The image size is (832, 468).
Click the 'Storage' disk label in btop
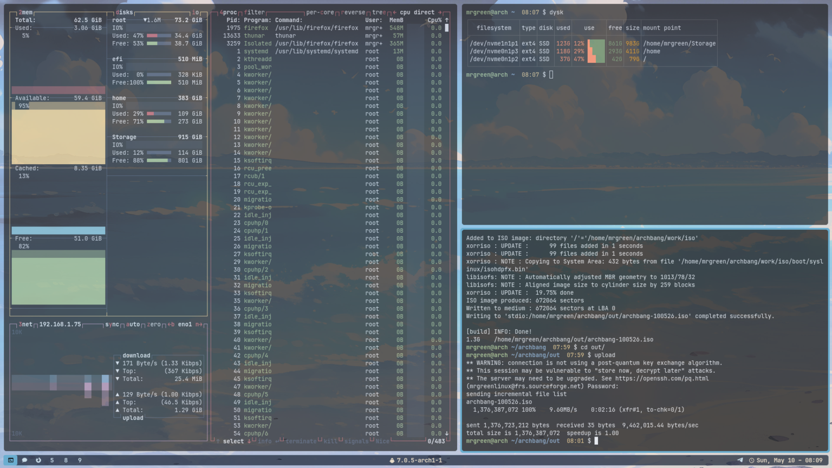coord(124,137)
